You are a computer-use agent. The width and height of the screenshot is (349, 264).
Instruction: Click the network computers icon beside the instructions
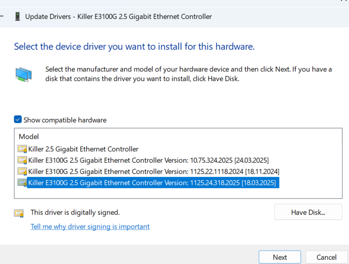[23, 74]
